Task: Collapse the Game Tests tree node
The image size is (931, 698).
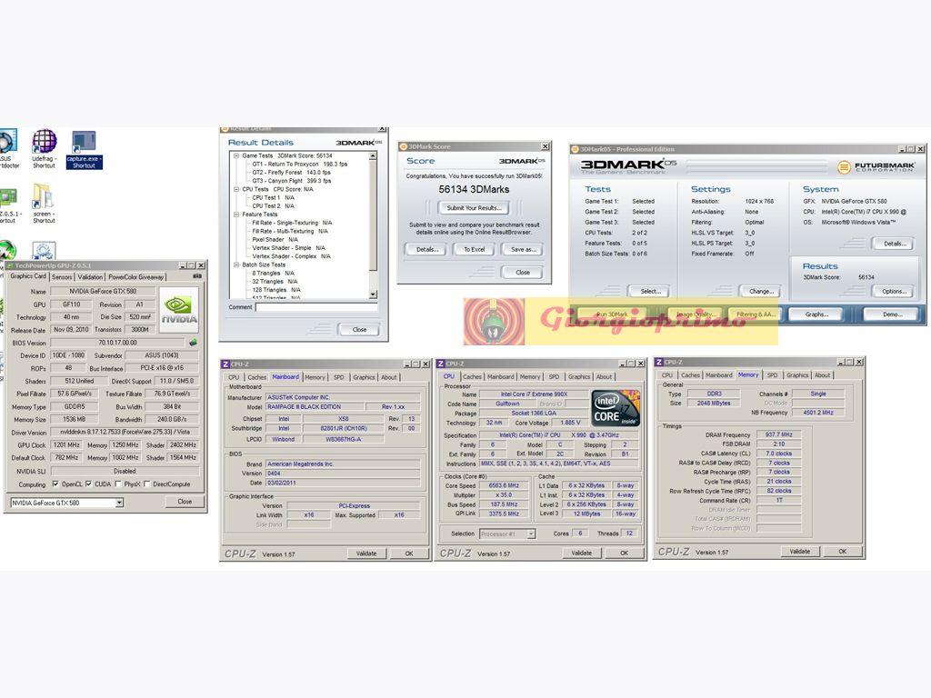Action: tap(235, 156)
